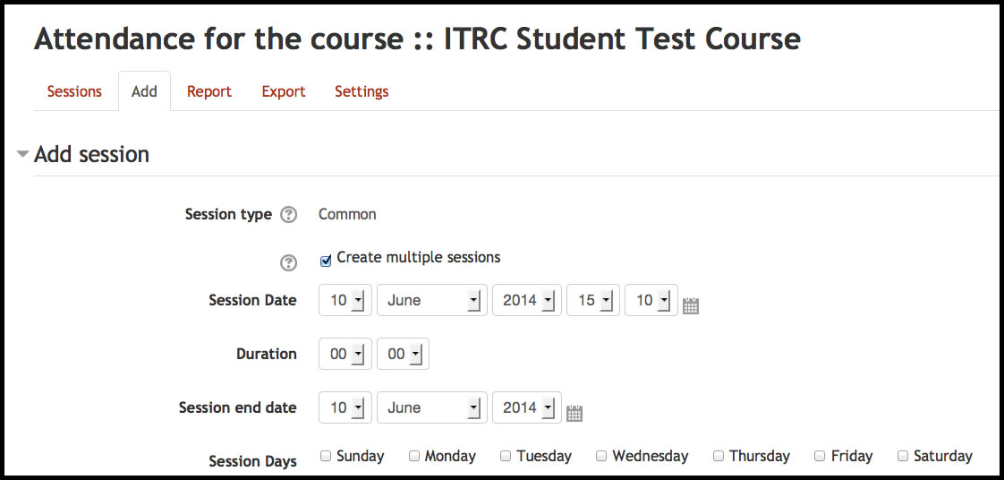The image size is (1004, 480).
Task: Select the Sunday checkbox
Action: pos(326,456)
